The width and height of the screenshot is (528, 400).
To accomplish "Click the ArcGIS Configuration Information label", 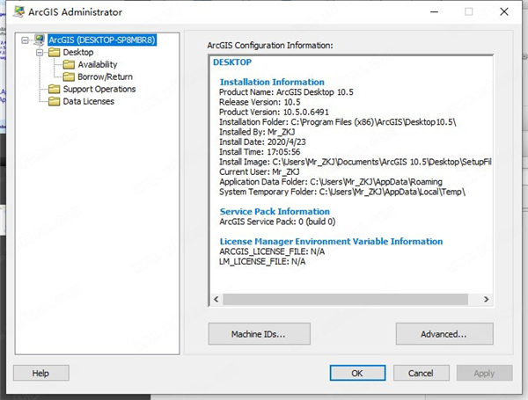I will 270,46.
